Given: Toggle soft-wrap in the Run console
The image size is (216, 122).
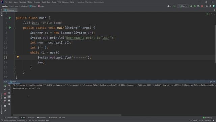Looking at the screenshot, I should click(9, 93).
